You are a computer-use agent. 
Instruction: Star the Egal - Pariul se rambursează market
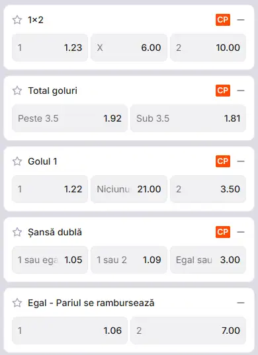tap(17, 303)
